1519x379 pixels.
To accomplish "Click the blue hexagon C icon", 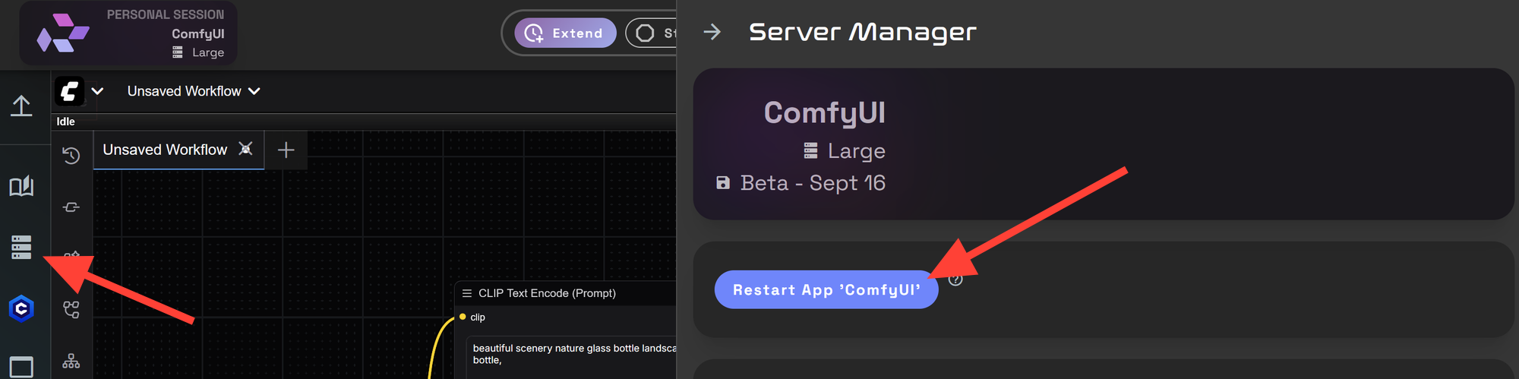I will pos(21,308).
